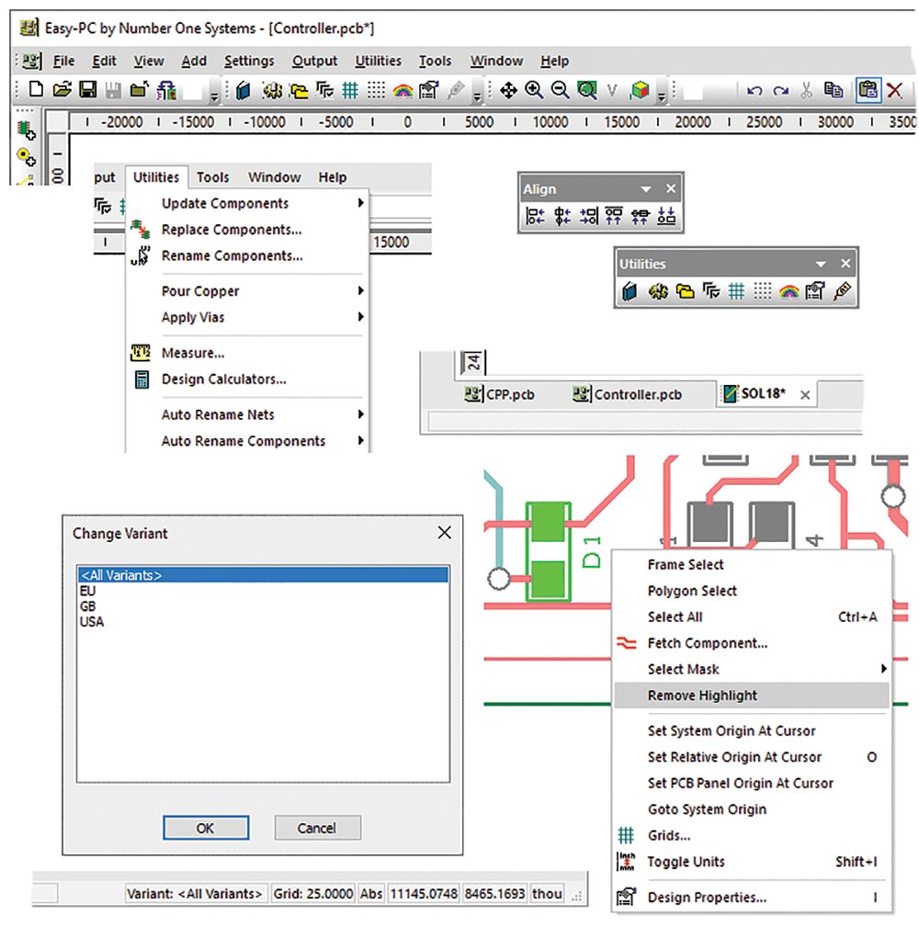Align right edges in the Align toolbar
919x927 pixels.
click(588, 217)
